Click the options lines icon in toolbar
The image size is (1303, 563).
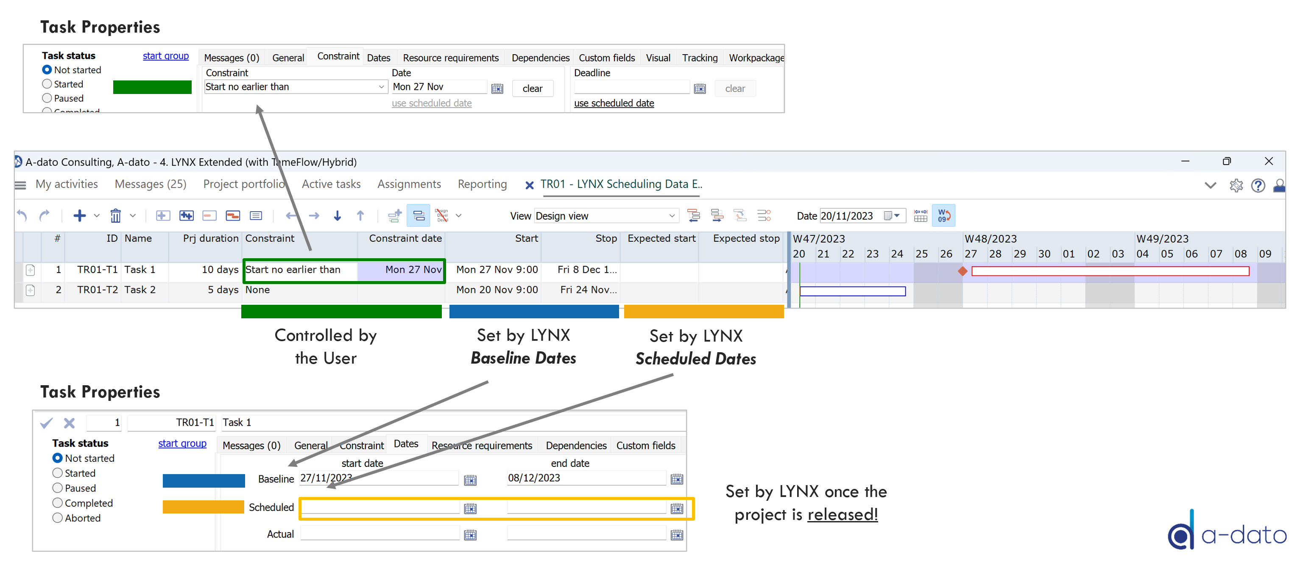click(x=764, y=216)
